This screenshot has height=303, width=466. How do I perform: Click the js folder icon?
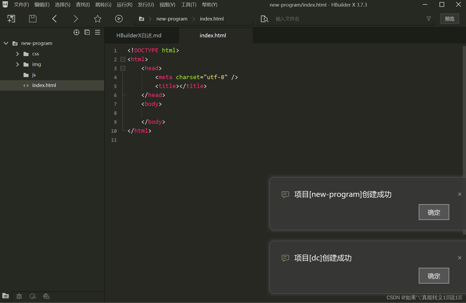26,75
